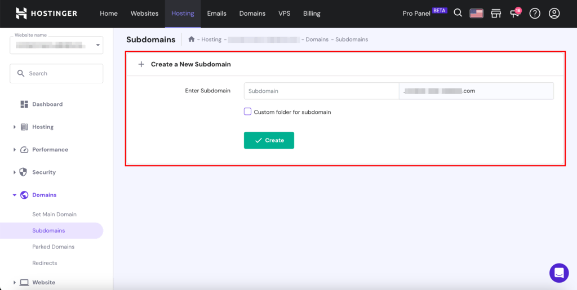Open the search magnifier icon in top bar
Screen dimensions: 577x290
458,13
